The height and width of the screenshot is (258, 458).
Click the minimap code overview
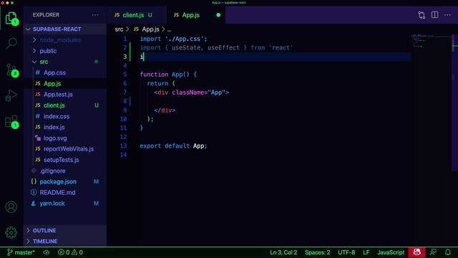coord(431,41)
